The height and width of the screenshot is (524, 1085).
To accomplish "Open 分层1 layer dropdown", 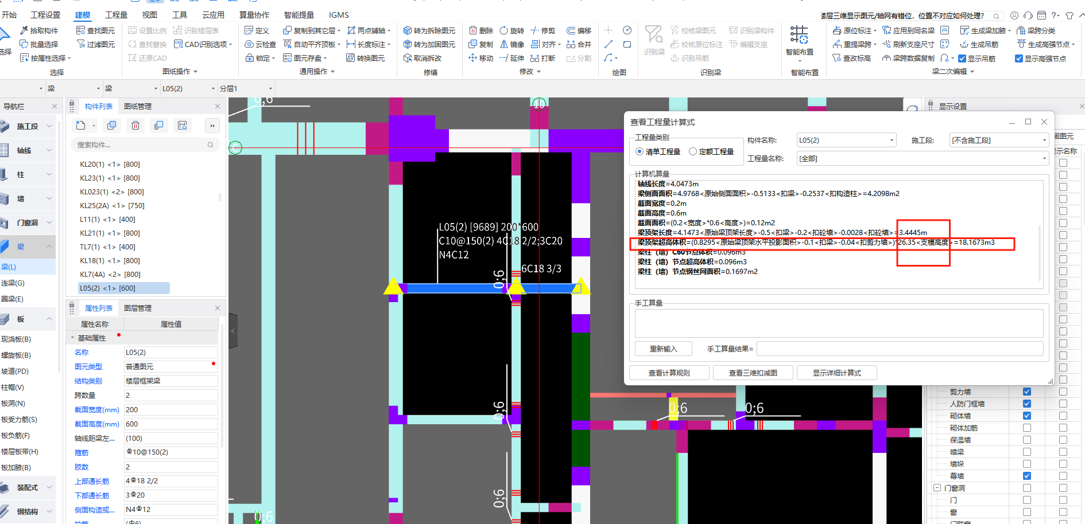I will 247,88.
